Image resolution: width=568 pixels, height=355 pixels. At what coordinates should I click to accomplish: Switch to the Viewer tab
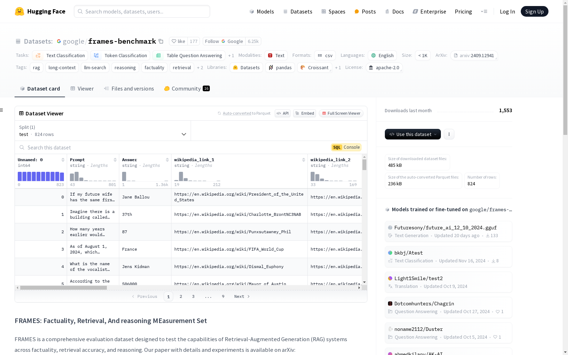(82, 89)
